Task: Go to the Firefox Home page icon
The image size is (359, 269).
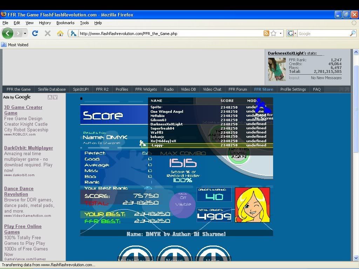Action: 60,33
